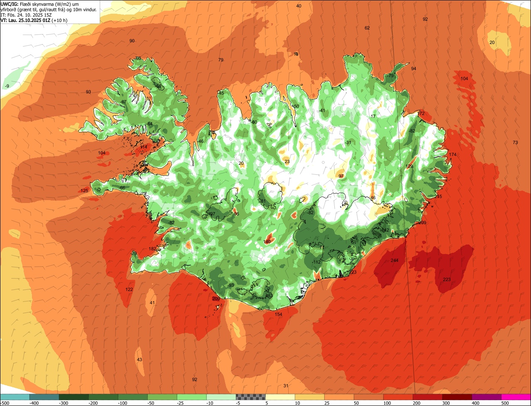531x406 pixels.
Task: Select the purple swatch between 400 and 500
Action: click(x=486, y=396)
